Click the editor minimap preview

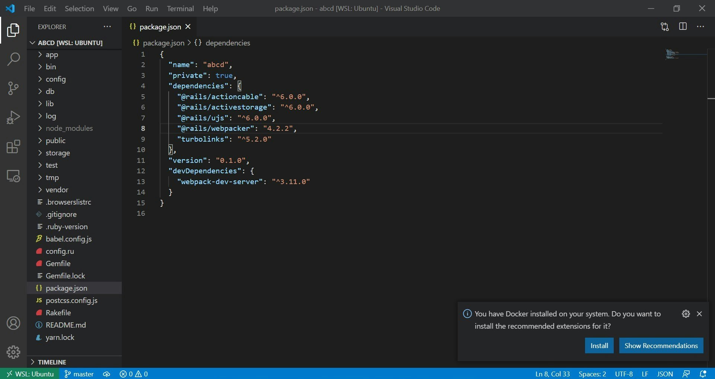686,54
